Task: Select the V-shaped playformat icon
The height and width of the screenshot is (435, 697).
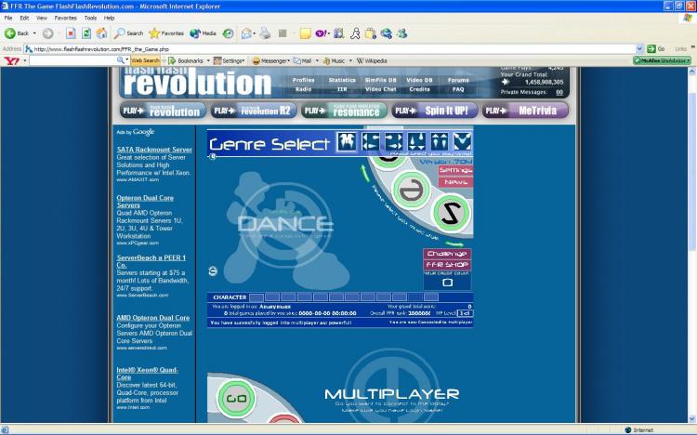Action: pos(462,142)
